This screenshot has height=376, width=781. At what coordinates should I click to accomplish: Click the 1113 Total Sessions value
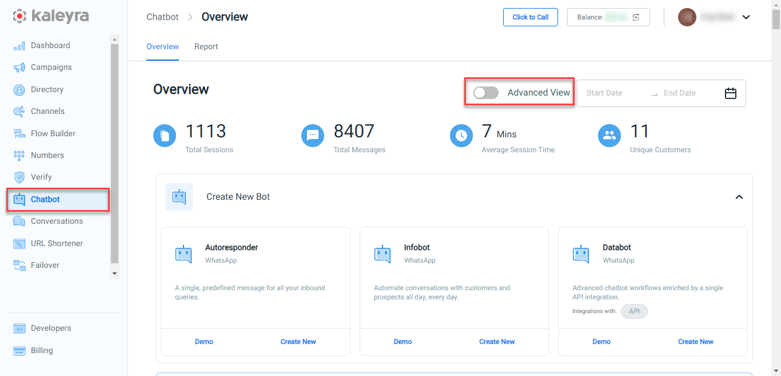206,132
